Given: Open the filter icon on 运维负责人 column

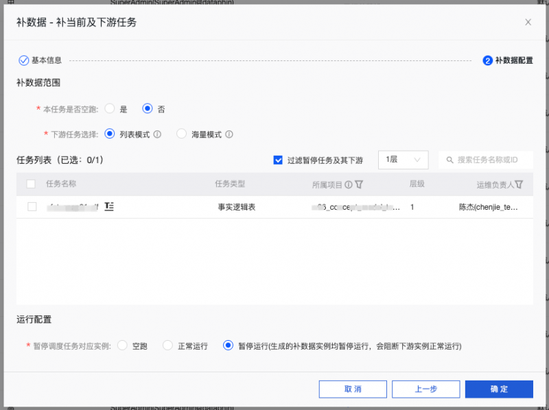Looking at the screenshot, I should pos(519,184).
